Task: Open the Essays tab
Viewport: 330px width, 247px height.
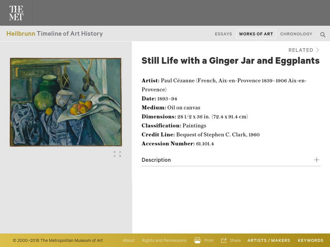Action: [x=223, y=34]
